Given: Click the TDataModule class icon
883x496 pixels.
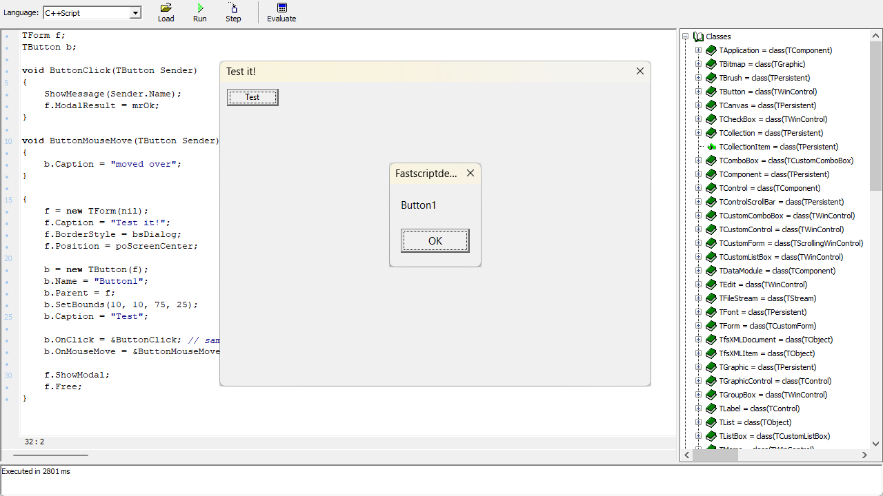Looking at the screenshot, I should coord(711,271).
